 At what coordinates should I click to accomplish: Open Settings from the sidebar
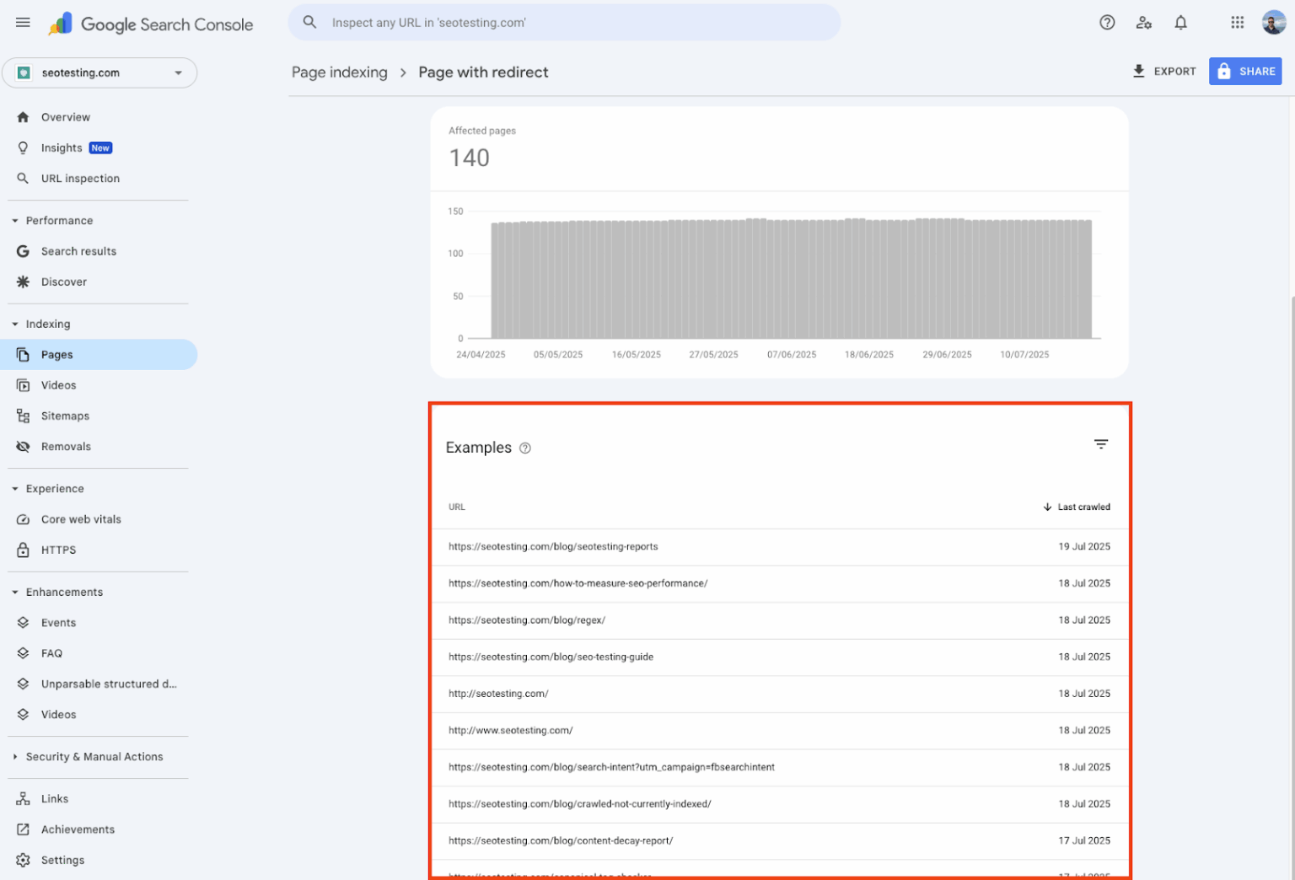coord(63,860)
